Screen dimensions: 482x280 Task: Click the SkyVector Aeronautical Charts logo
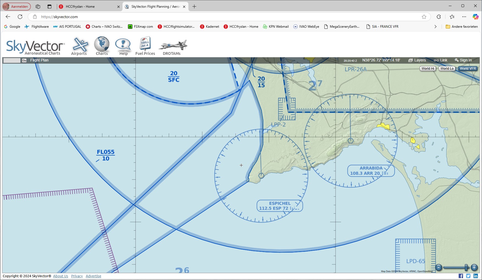[35, 47]
